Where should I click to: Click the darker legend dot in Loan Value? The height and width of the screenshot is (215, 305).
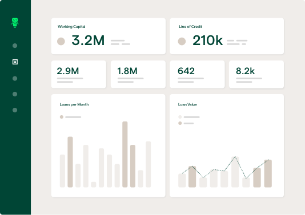point(180,123)
